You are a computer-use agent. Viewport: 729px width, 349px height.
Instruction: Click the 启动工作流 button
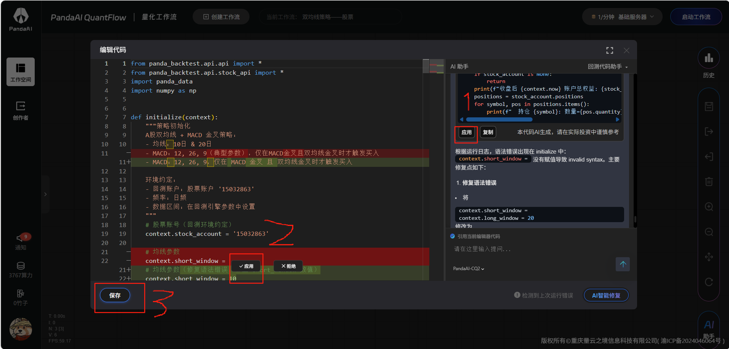tap(696, 17)
